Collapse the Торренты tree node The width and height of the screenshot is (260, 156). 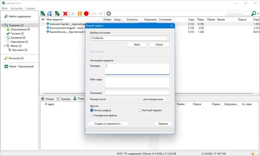[3, 25]
